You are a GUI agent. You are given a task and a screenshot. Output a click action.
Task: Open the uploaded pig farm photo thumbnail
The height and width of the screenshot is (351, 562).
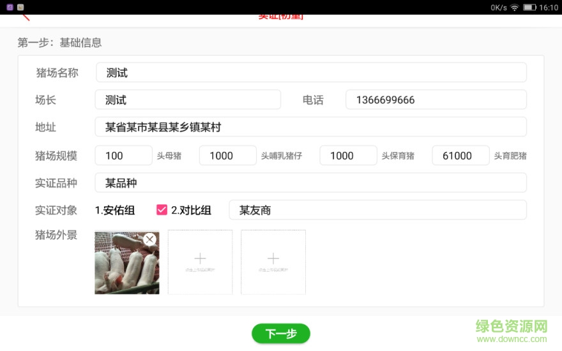pos(127,263)
